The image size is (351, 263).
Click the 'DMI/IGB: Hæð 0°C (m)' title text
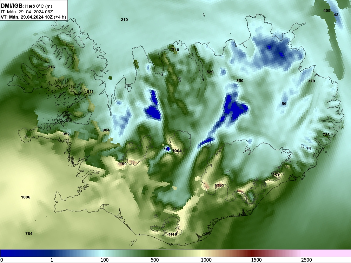tap(26, 6)
